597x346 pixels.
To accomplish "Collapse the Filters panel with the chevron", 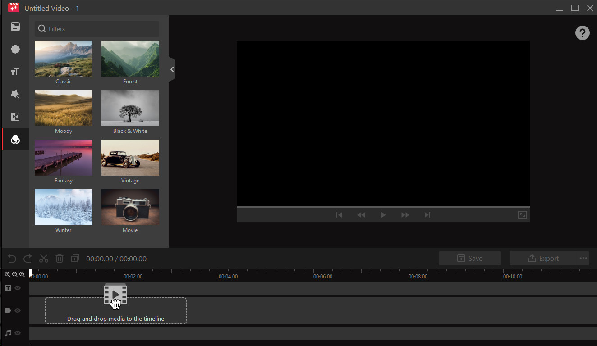I will [172, 69].
